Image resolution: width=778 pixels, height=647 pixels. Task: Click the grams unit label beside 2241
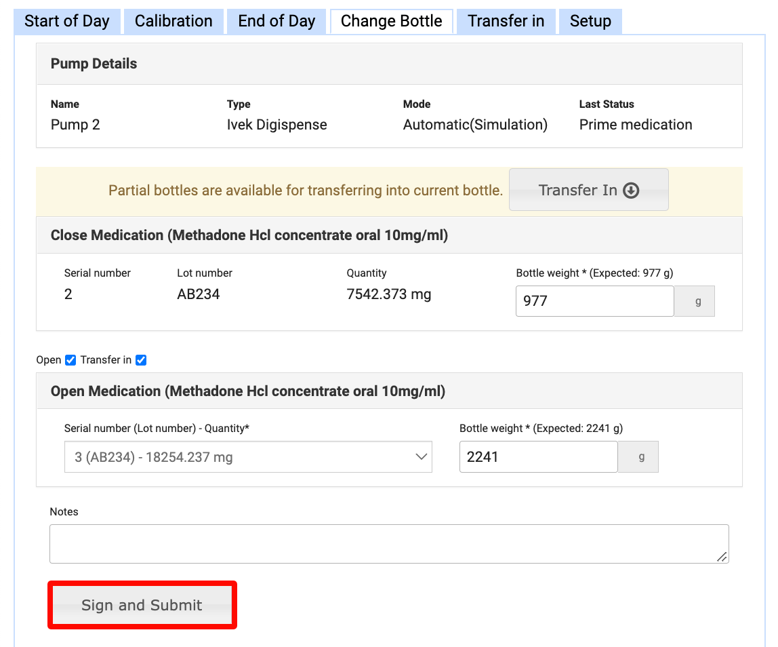(641, 457)
